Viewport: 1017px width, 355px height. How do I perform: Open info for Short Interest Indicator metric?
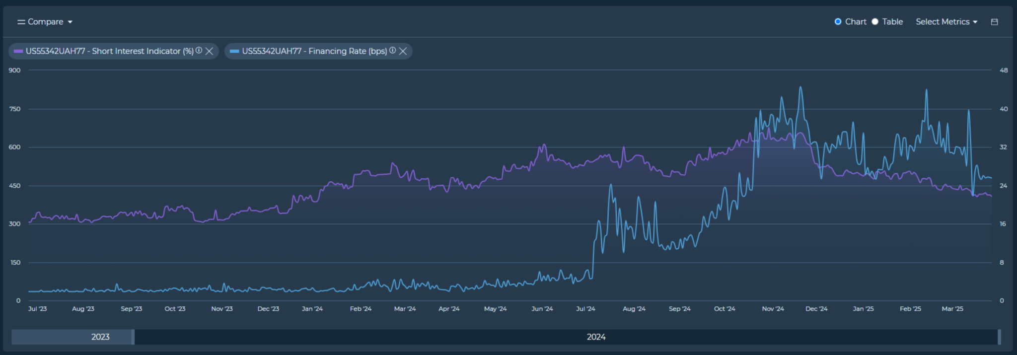coord(199,51)
